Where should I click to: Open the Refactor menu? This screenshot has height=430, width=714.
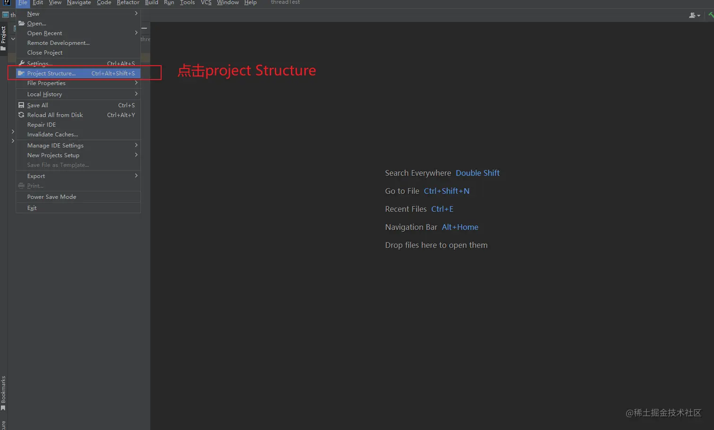(128, 3)
